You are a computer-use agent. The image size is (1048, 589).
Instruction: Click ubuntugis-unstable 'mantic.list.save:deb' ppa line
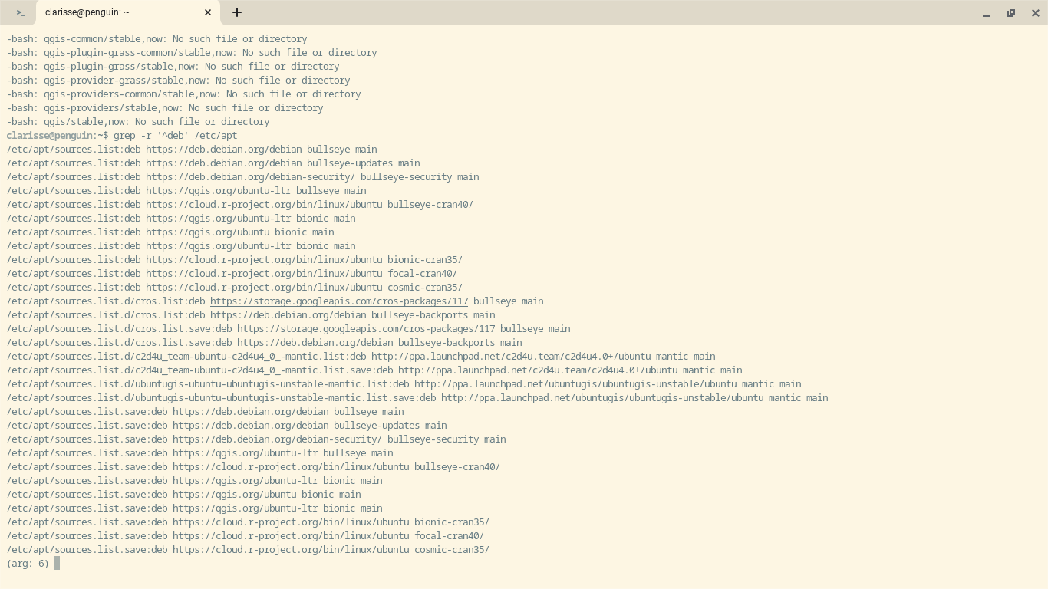click(417, 398)
